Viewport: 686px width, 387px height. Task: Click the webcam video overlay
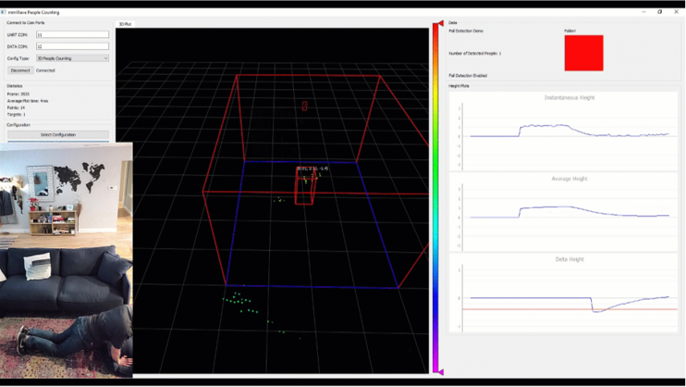[66, 259]
